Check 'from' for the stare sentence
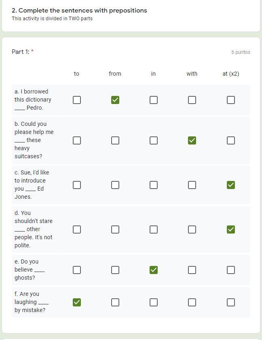The image size is (262, 340). pyautogui.click(x=115, y=229)
